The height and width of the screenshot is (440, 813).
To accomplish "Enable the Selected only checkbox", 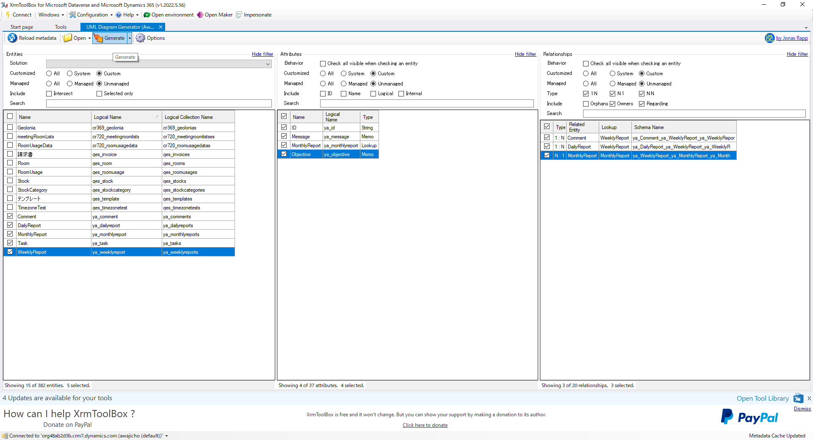I will 99,94.
